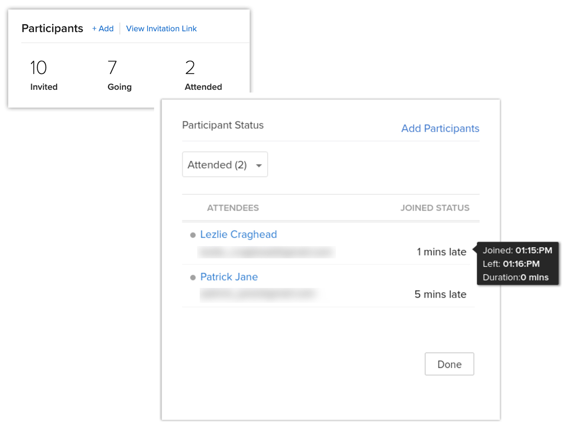Select the 2 Attended count
Screen dimensions: 566x430
203,75
